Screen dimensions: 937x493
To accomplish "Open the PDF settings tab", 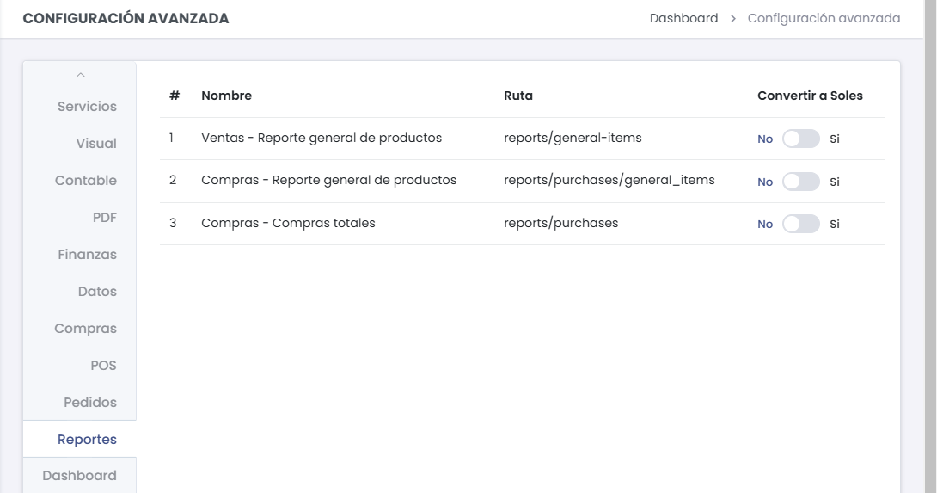I will coord(105,218).
